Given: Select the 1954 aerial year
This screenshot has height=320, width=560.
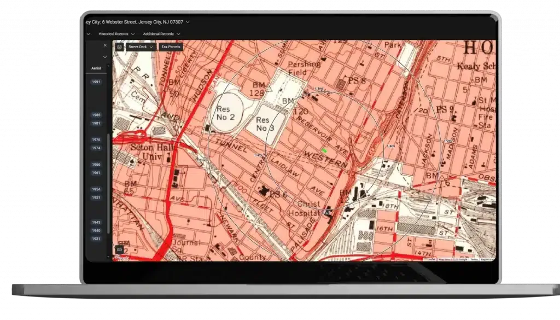Looking at the screenshot, I should [96, 189].
